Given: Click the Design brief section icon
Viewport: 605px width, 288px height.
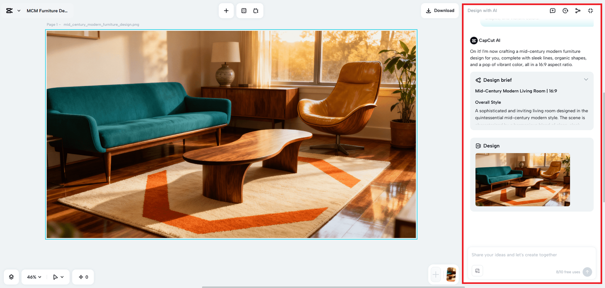Looking at the screenshot, I should point(478,80).
